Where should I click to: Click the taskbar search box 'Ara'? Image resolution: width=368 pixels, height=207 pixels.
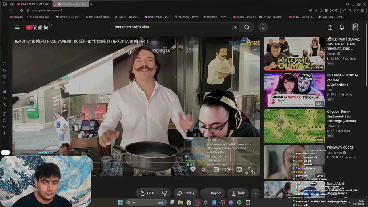pos(147,202)
